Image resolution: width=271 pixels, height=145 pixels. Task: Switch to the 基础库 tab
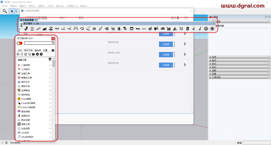(x=38, y=50)
